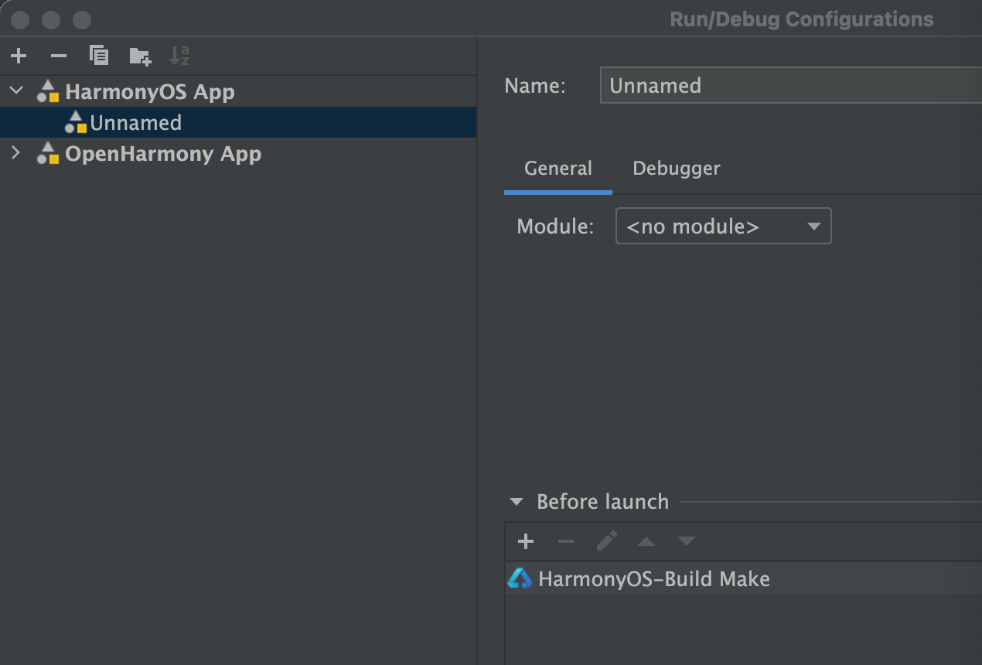Click the Before launch section label
This screenshot has width=982, height=665.
602,502
